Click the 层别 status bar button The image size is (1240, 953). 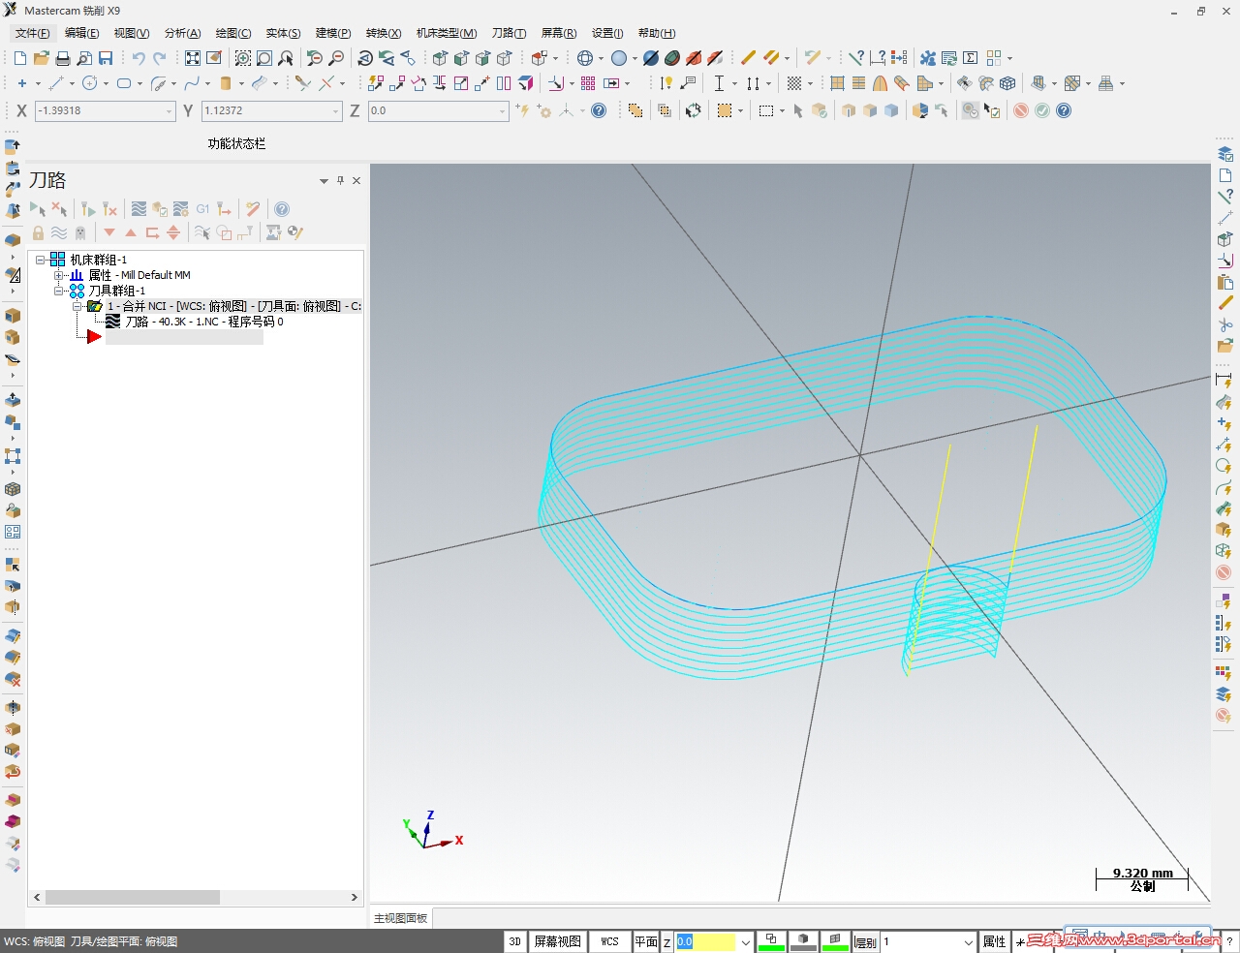click(x=865, y=942)
